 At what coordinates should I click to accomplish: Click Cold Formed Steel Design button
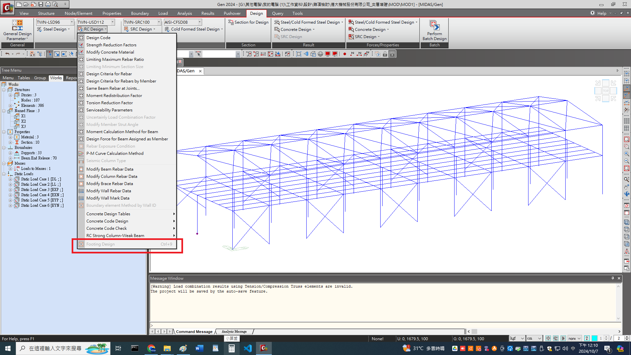pyautogui.click(x=194, y=29)
